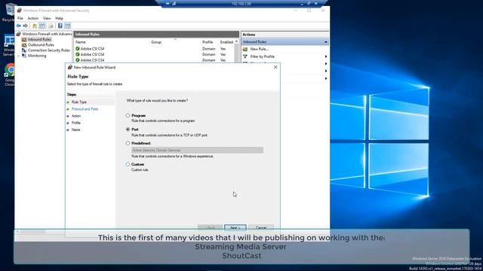483x271 pixels.
Task: Select the Custom rule type
Action: click(128, 164)
